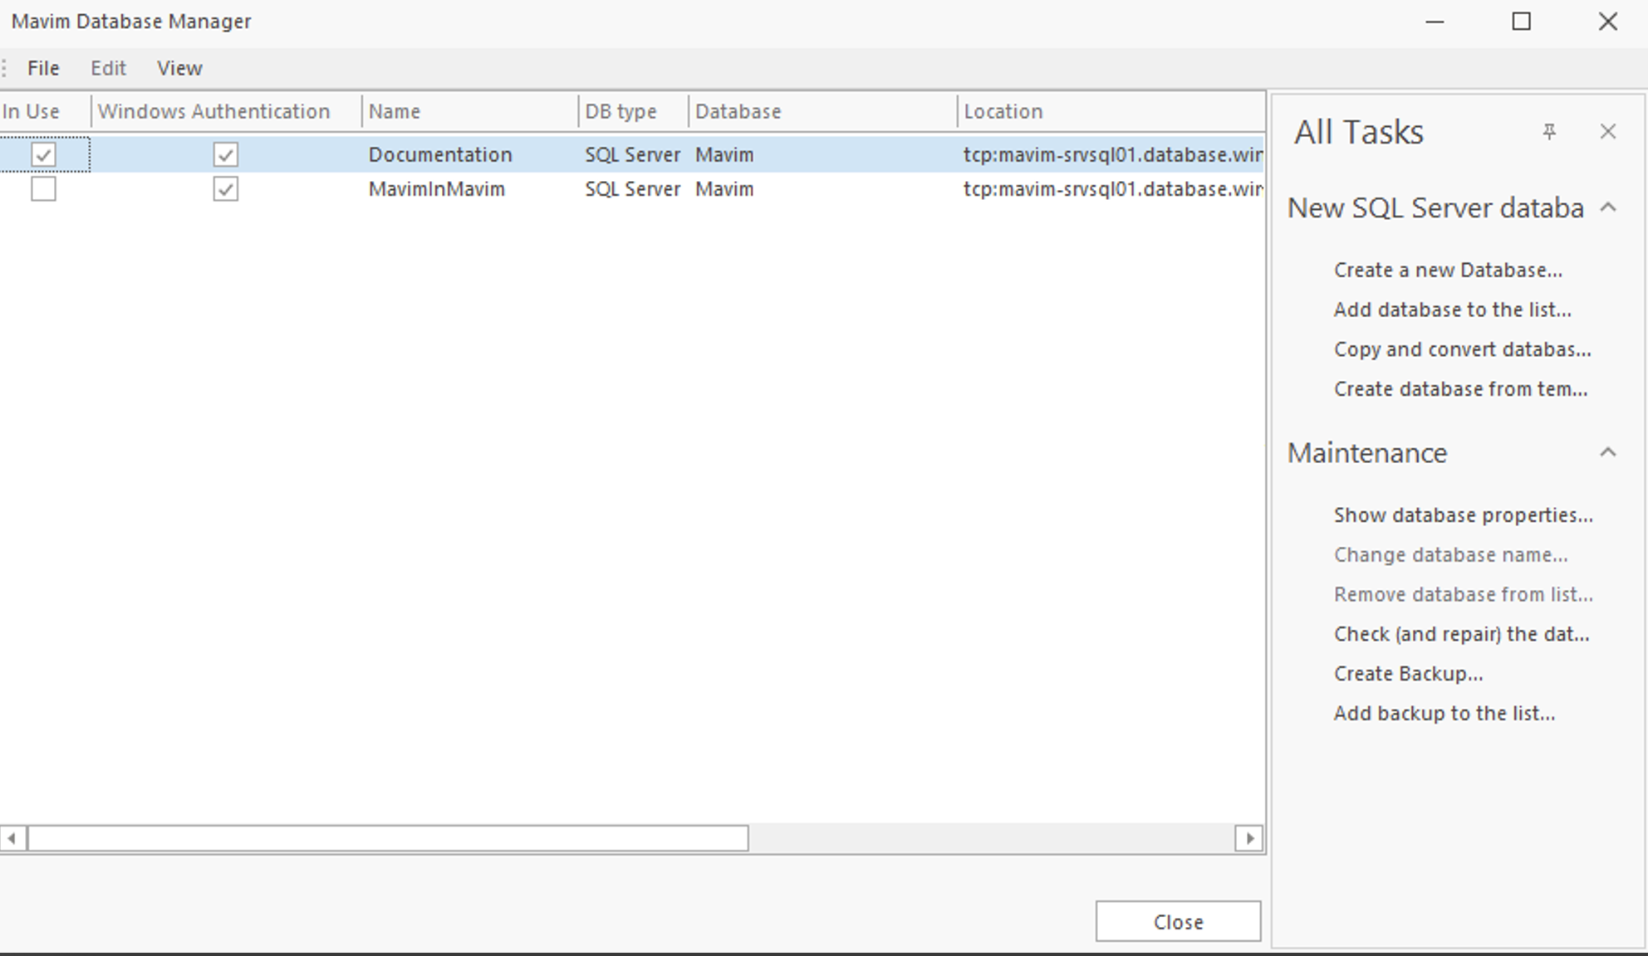The width and height of the screenshot is (1648, 956).
Task: Select the Documentation database name
Action: [440, 154]
